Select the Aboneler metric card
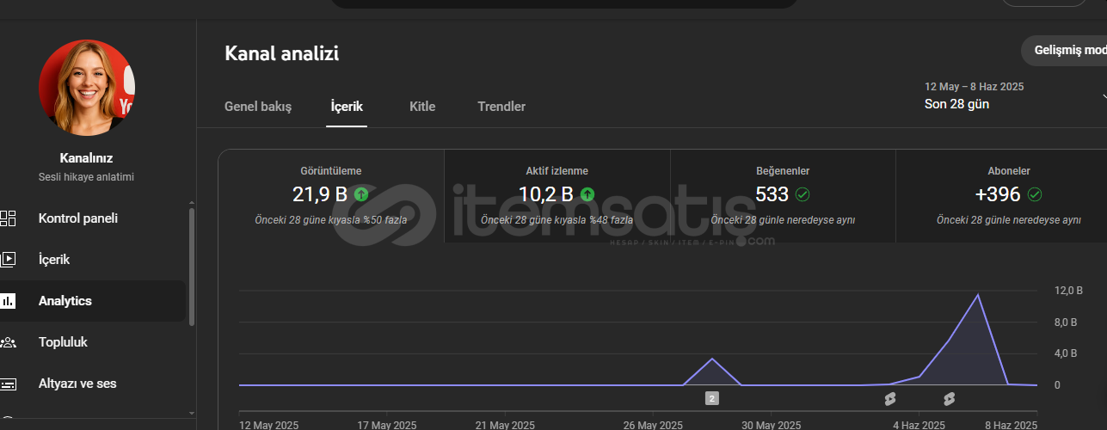This screenshot has height=430, width=1107. 1001,196
